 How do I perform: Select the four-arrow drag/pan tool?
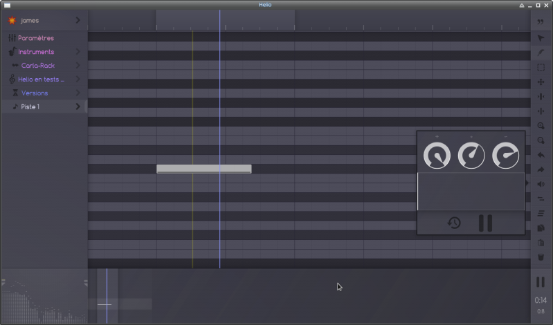point(541,82)
